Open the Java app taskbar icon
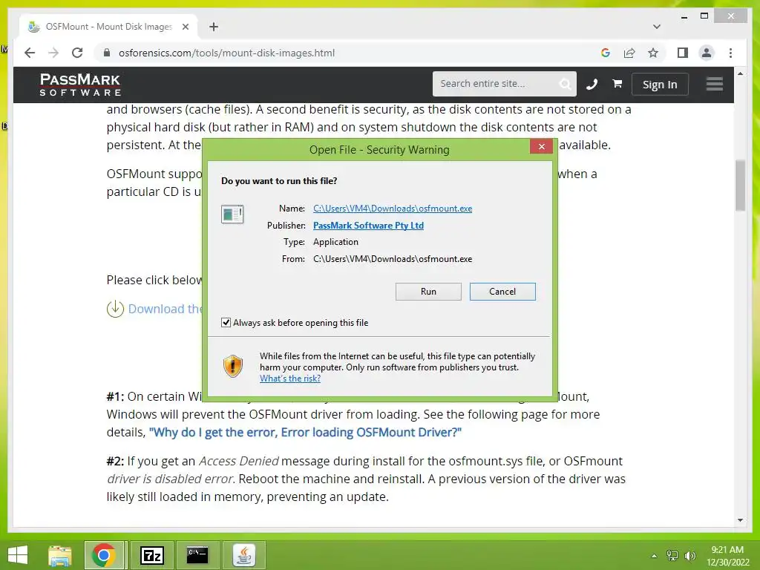Screen dimensions: 760x570 tap(243, 555)
